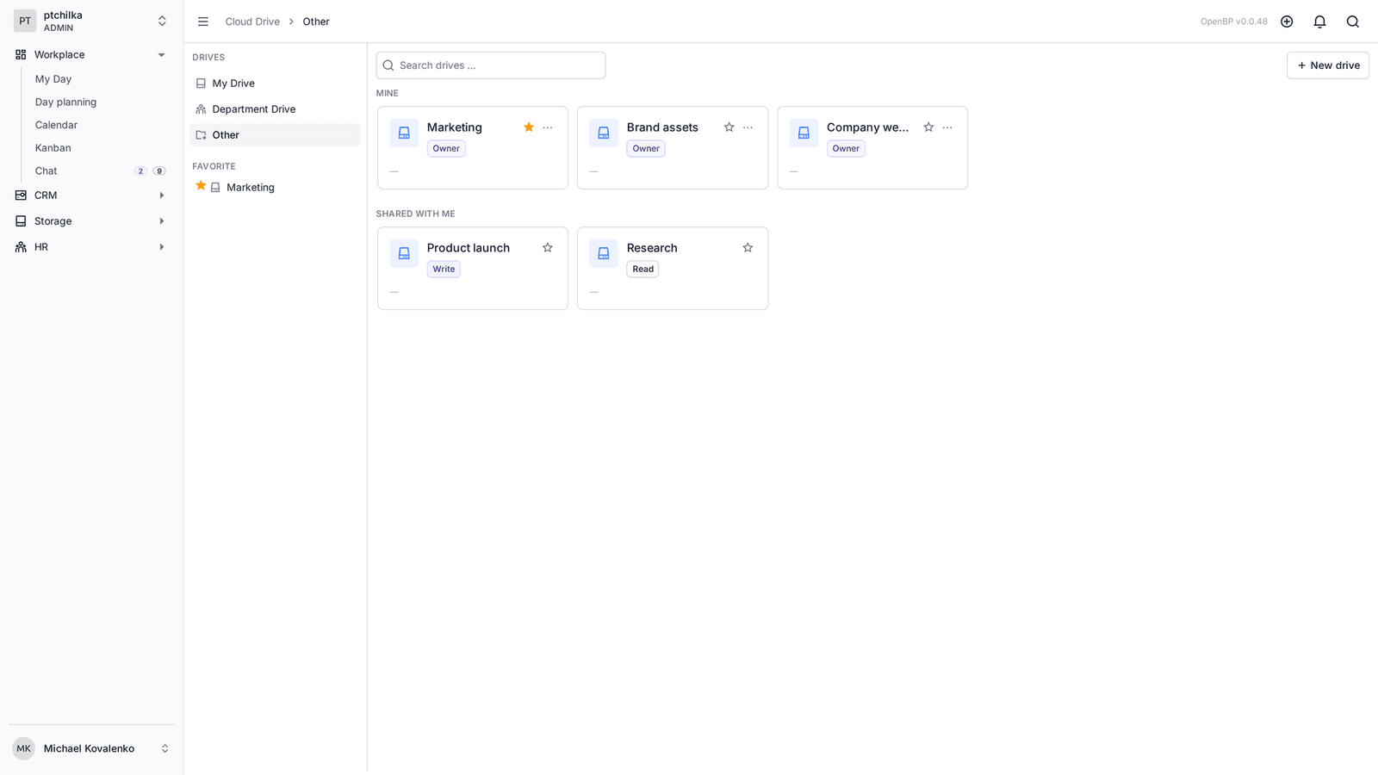Click the CRM label in sidebar
This screenshot has width=1378, height=775.
coord(46,195)
